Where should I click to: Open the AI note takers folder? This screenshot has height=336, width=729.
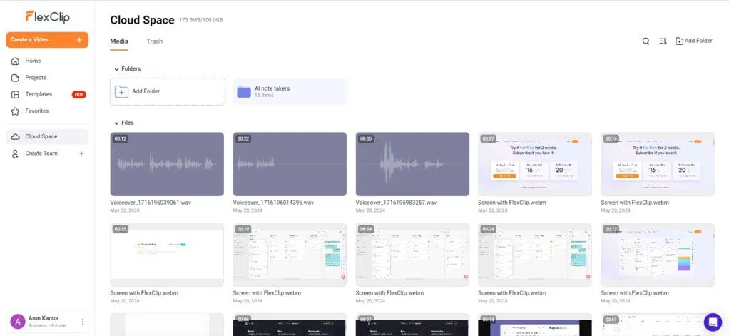[x=290, y=91]
